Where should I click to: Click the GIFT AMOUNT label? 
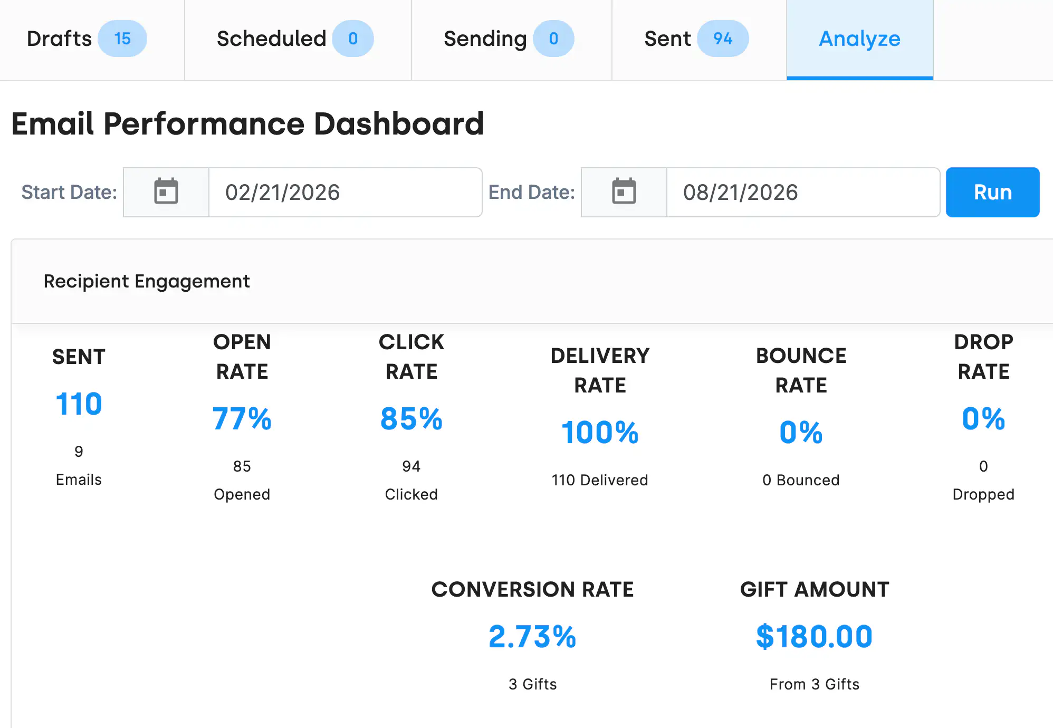[814, 589]
